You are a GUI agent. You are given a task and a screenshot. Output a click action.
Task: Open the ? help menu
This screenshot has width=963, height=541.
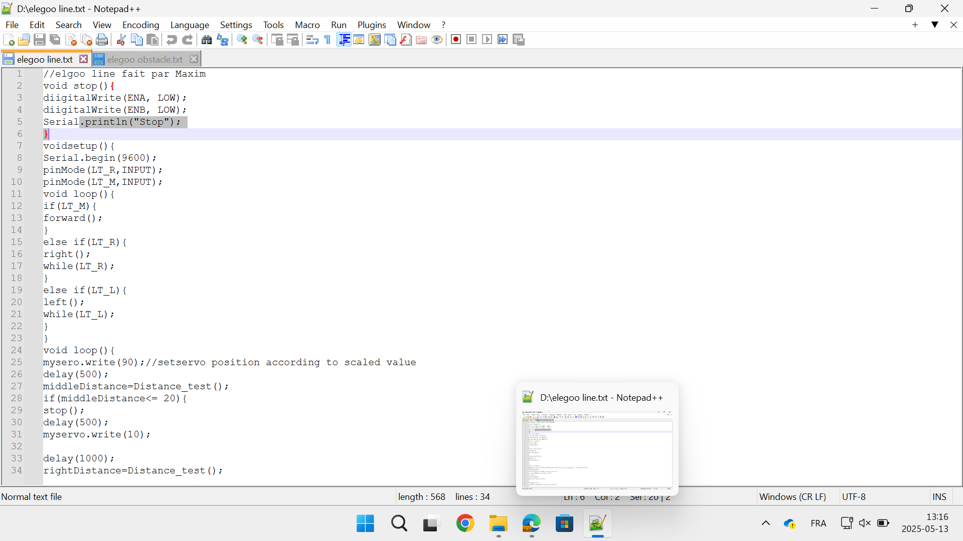443,25
